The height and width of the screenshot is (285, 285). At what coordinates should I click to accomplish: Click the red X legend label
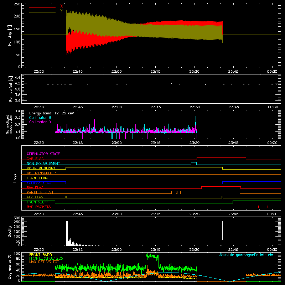coord(62,6)
